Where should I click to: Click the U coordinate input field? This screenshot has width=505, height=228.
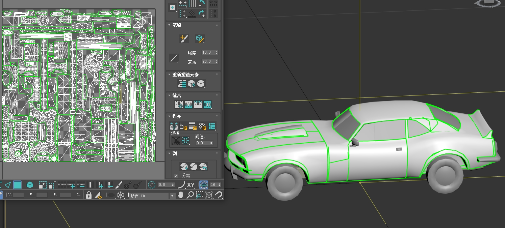(x=18, y=195)
